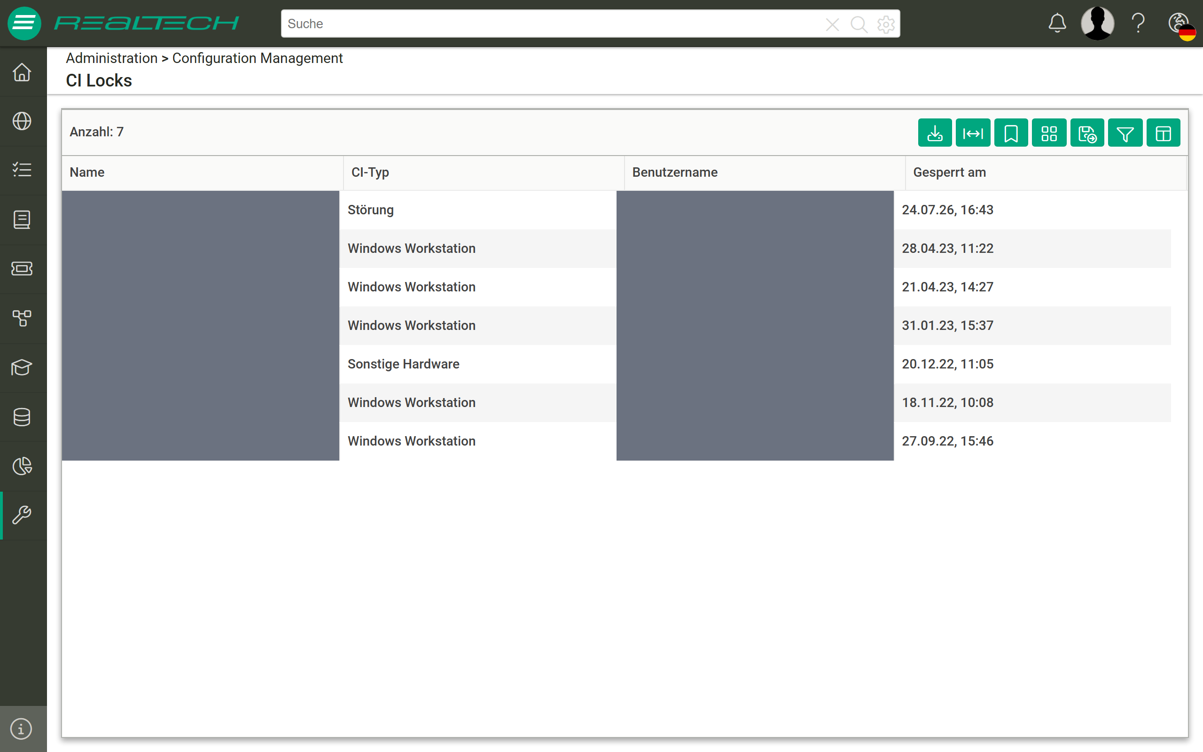Open the column layout settings icon
This screenshot has height=752, width=1203.
point(1163,133)
